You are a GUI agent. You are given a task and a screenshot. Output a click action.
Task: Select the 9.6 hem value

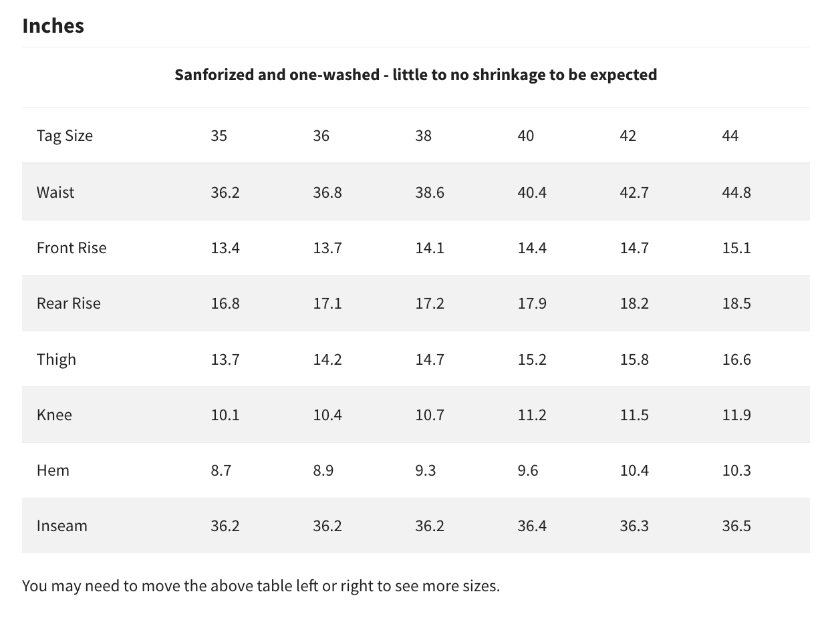pos(528,470)
